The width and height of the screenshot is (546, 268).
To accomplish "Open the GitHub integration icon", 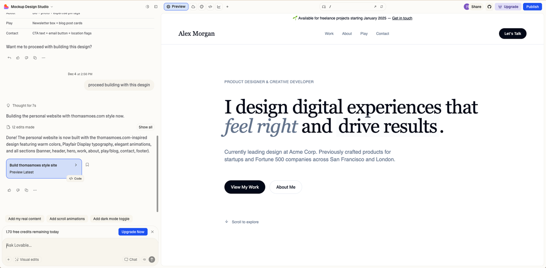I will click(x=489, y=7).
